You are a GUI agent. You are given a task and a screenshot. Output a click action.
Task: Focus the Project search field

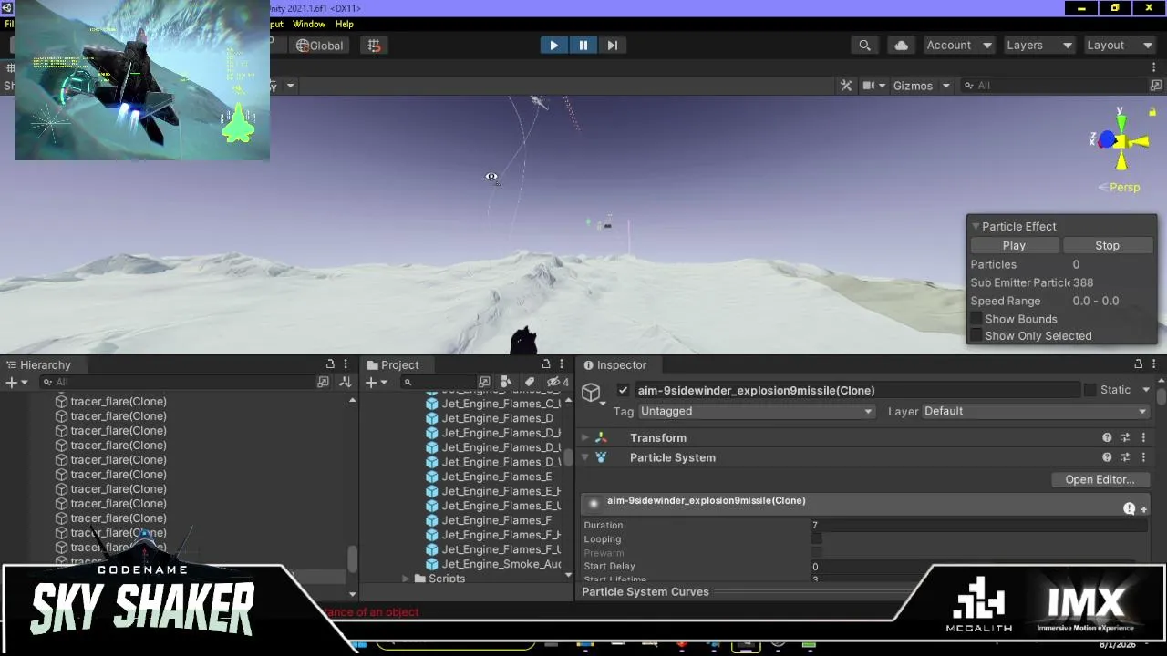click(438, 383)
